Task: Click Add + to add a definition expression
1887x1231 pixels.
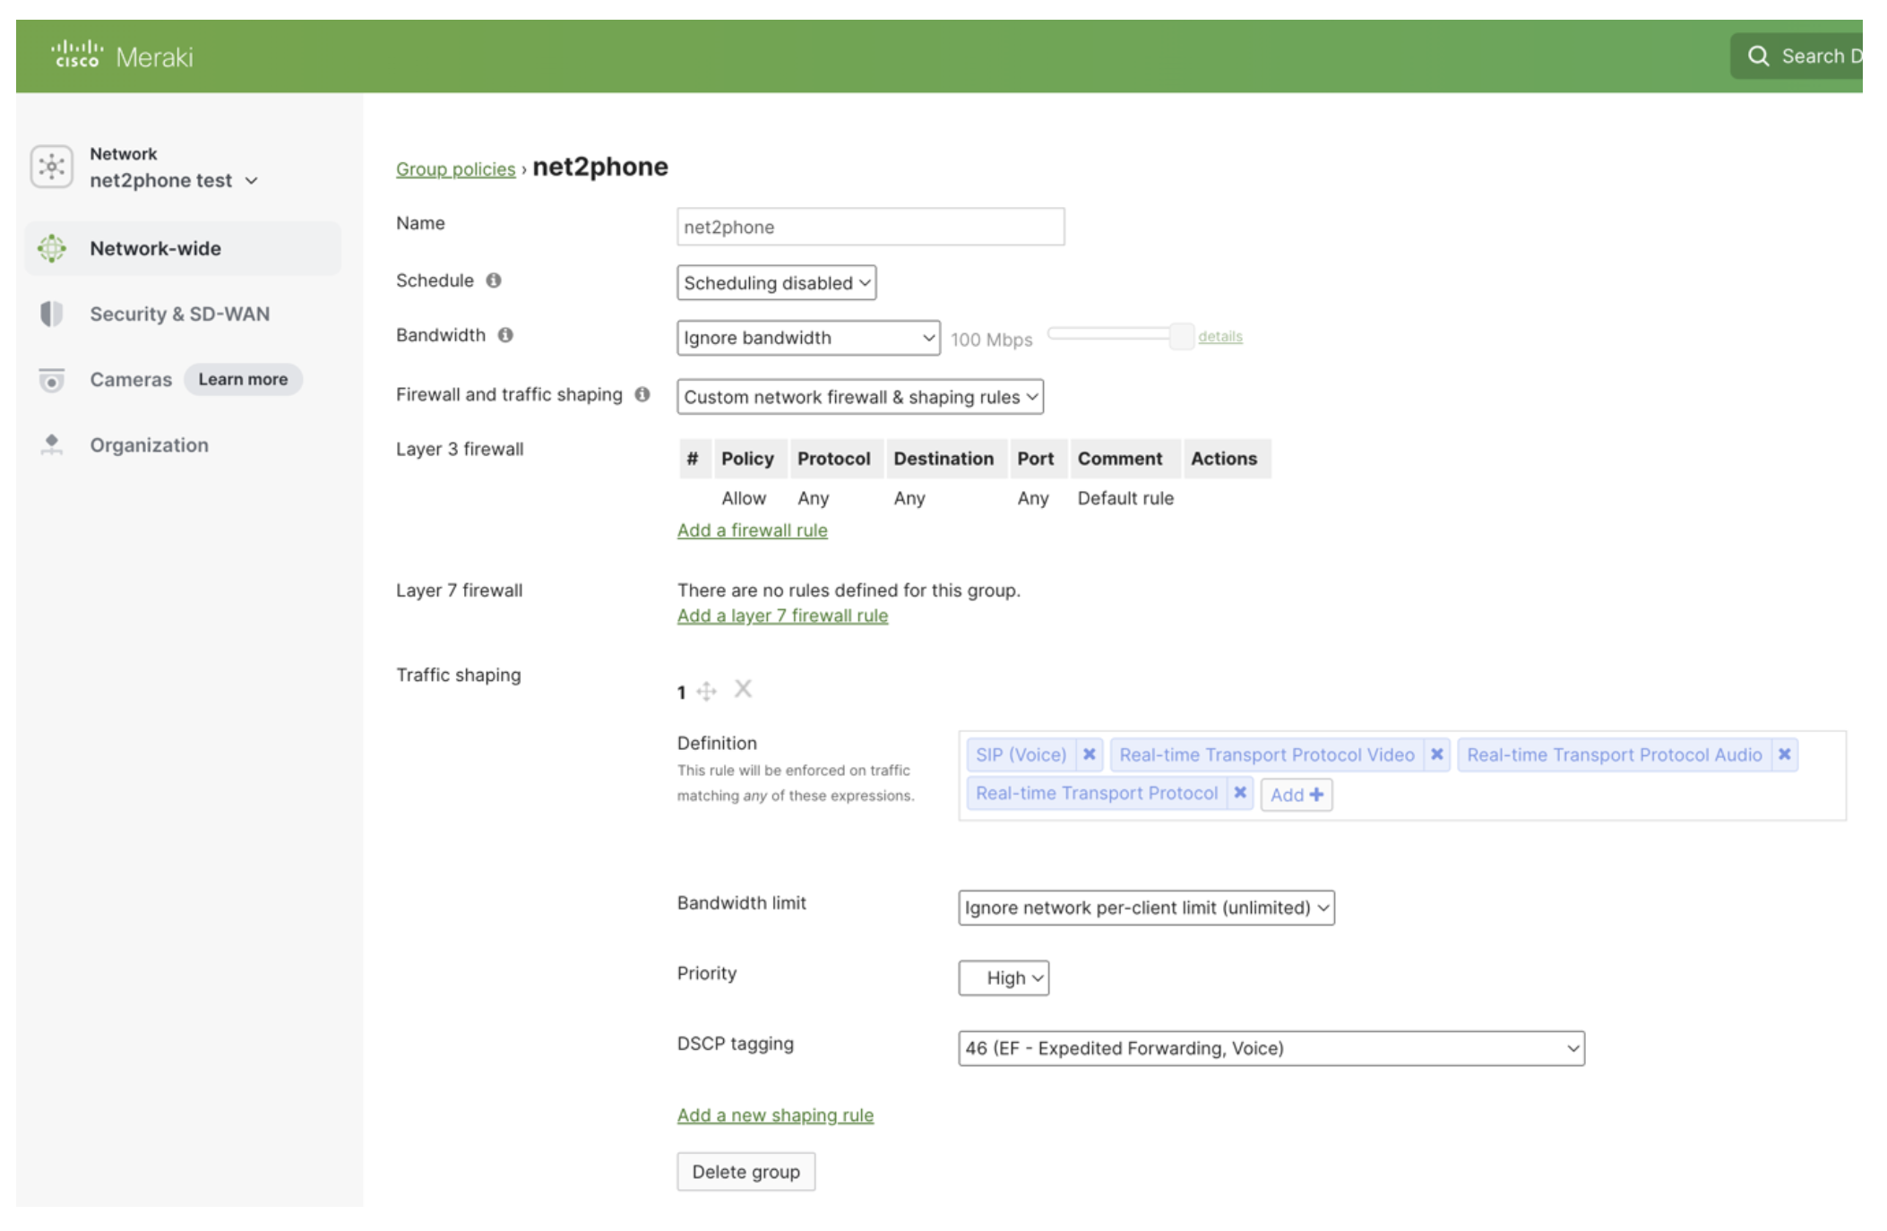Action: coord(1296,795)
